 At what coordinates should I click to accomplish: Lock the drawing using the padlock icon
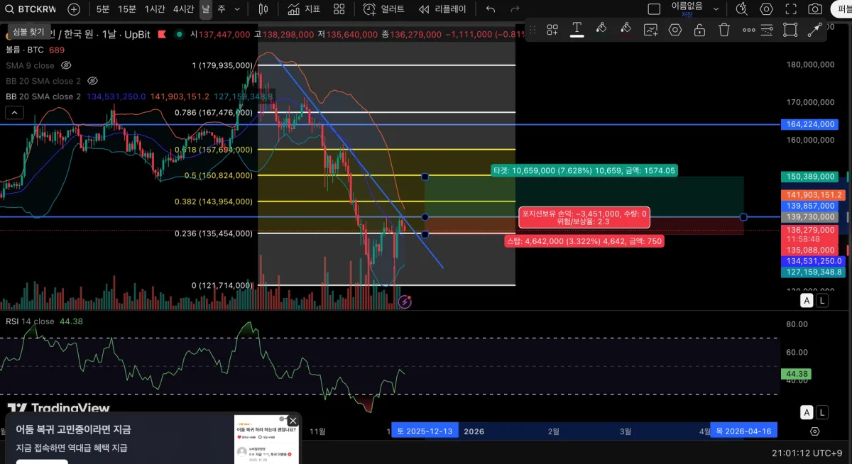699,30
